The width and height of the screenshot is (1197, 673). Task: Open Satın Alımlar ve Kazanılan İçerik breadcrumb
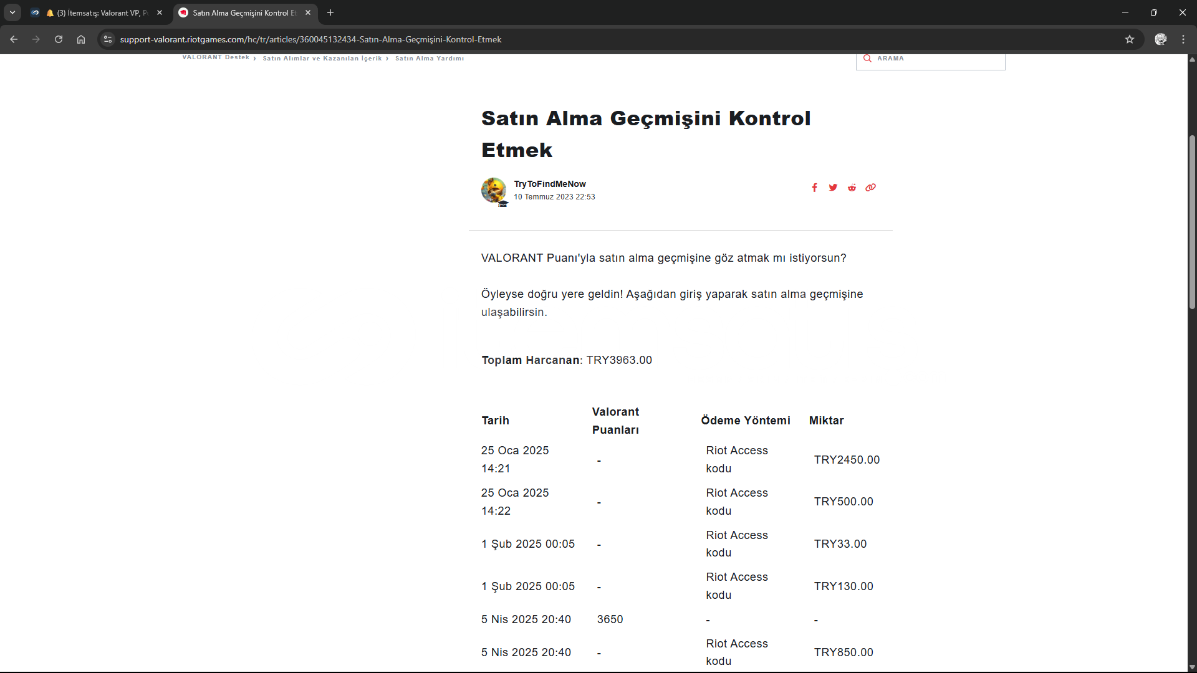point(322,59)
